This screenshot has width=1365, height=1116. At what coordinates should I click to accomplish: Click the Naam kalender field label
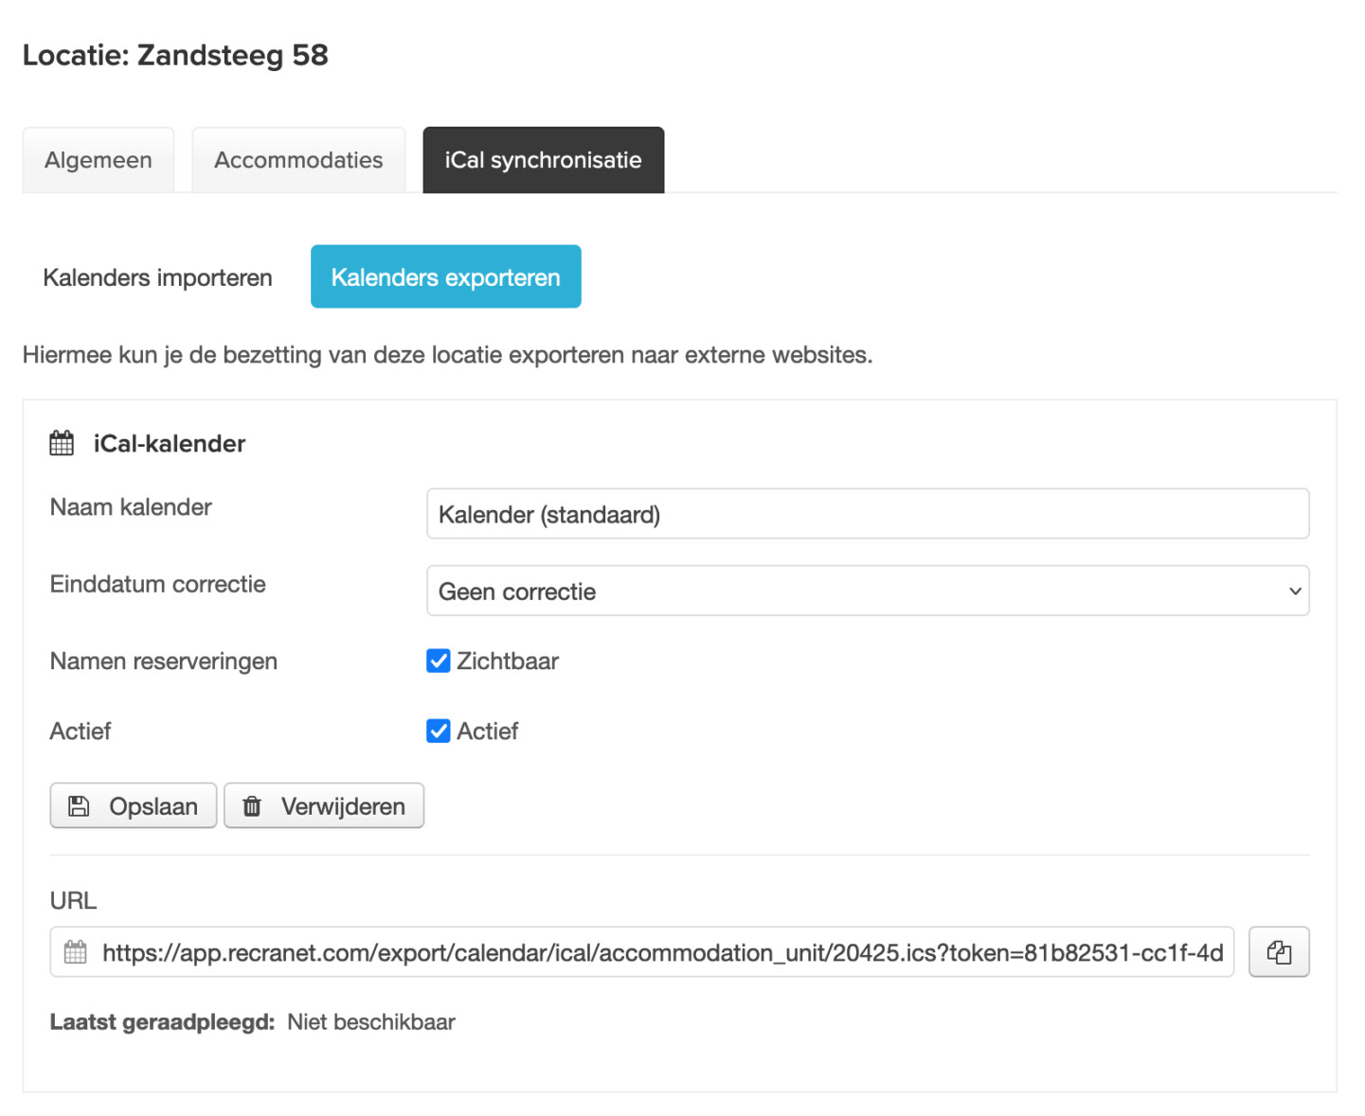[131, 507]
